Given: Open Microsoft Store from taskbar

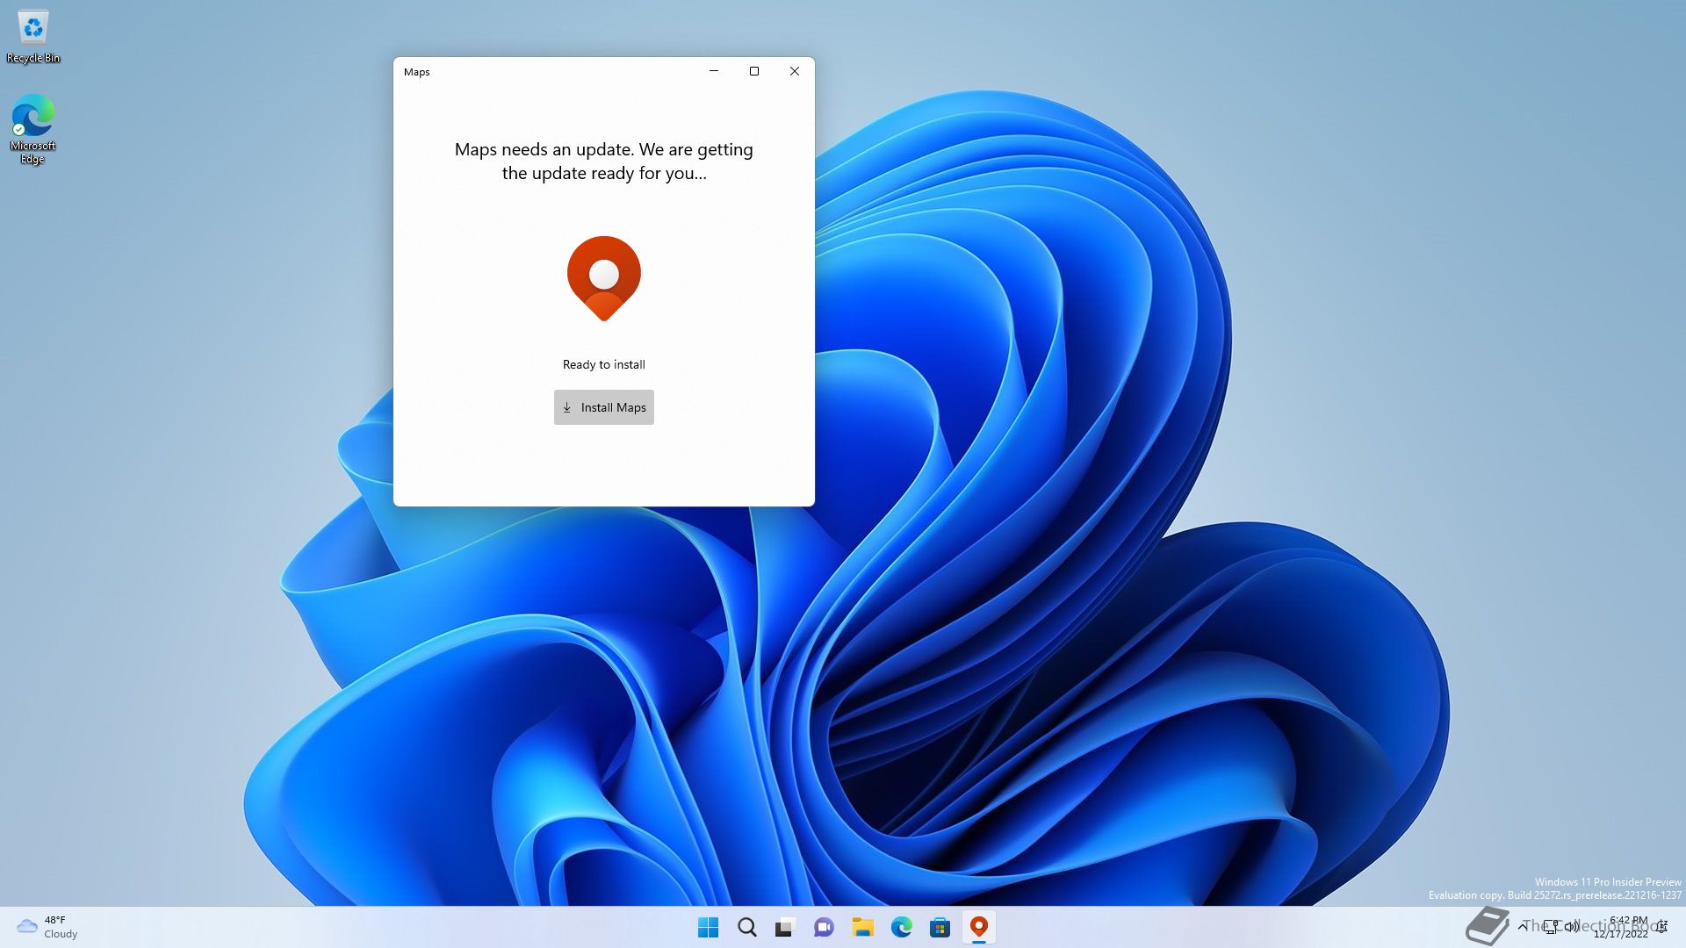Looking at the screenshot, I should click(x=940, y=927).
